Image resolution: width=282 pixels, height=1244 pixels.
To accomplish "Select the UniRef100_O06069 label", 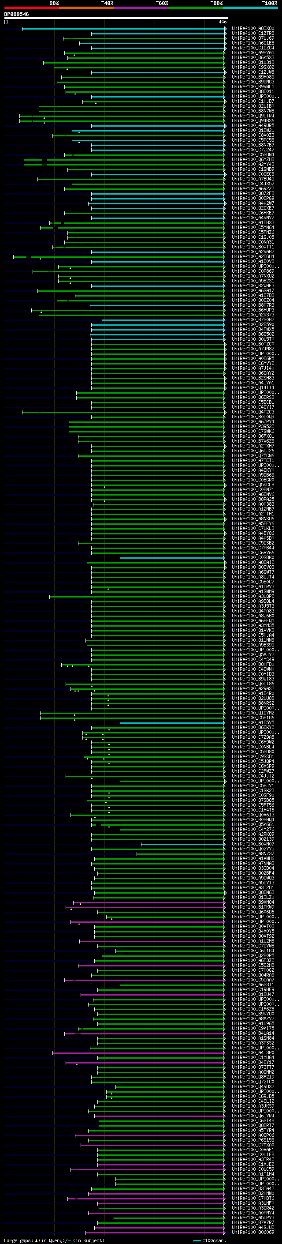I will tap(253, 1233).
